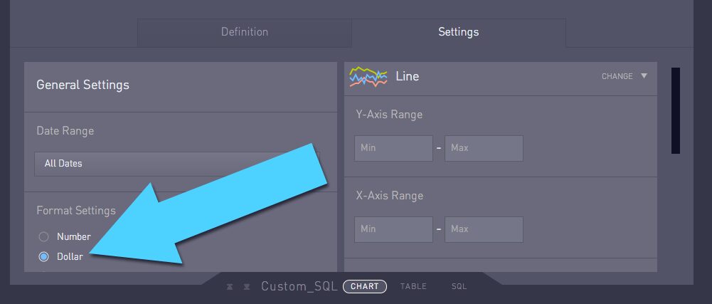Viewport: 712px width, 304px height.
Task: Click the X-Axis Range Max field
Action: click(x=484, y=229)
